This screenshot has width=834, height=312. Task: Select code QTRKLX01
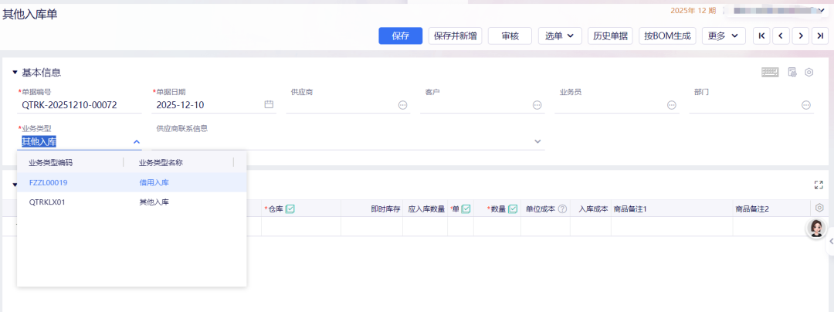coord(47,202)
